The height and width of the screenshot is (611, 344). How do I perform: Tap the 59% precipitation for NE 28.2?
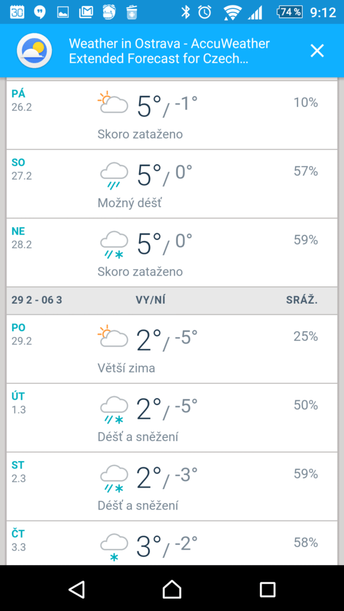(x=306, y=240)
